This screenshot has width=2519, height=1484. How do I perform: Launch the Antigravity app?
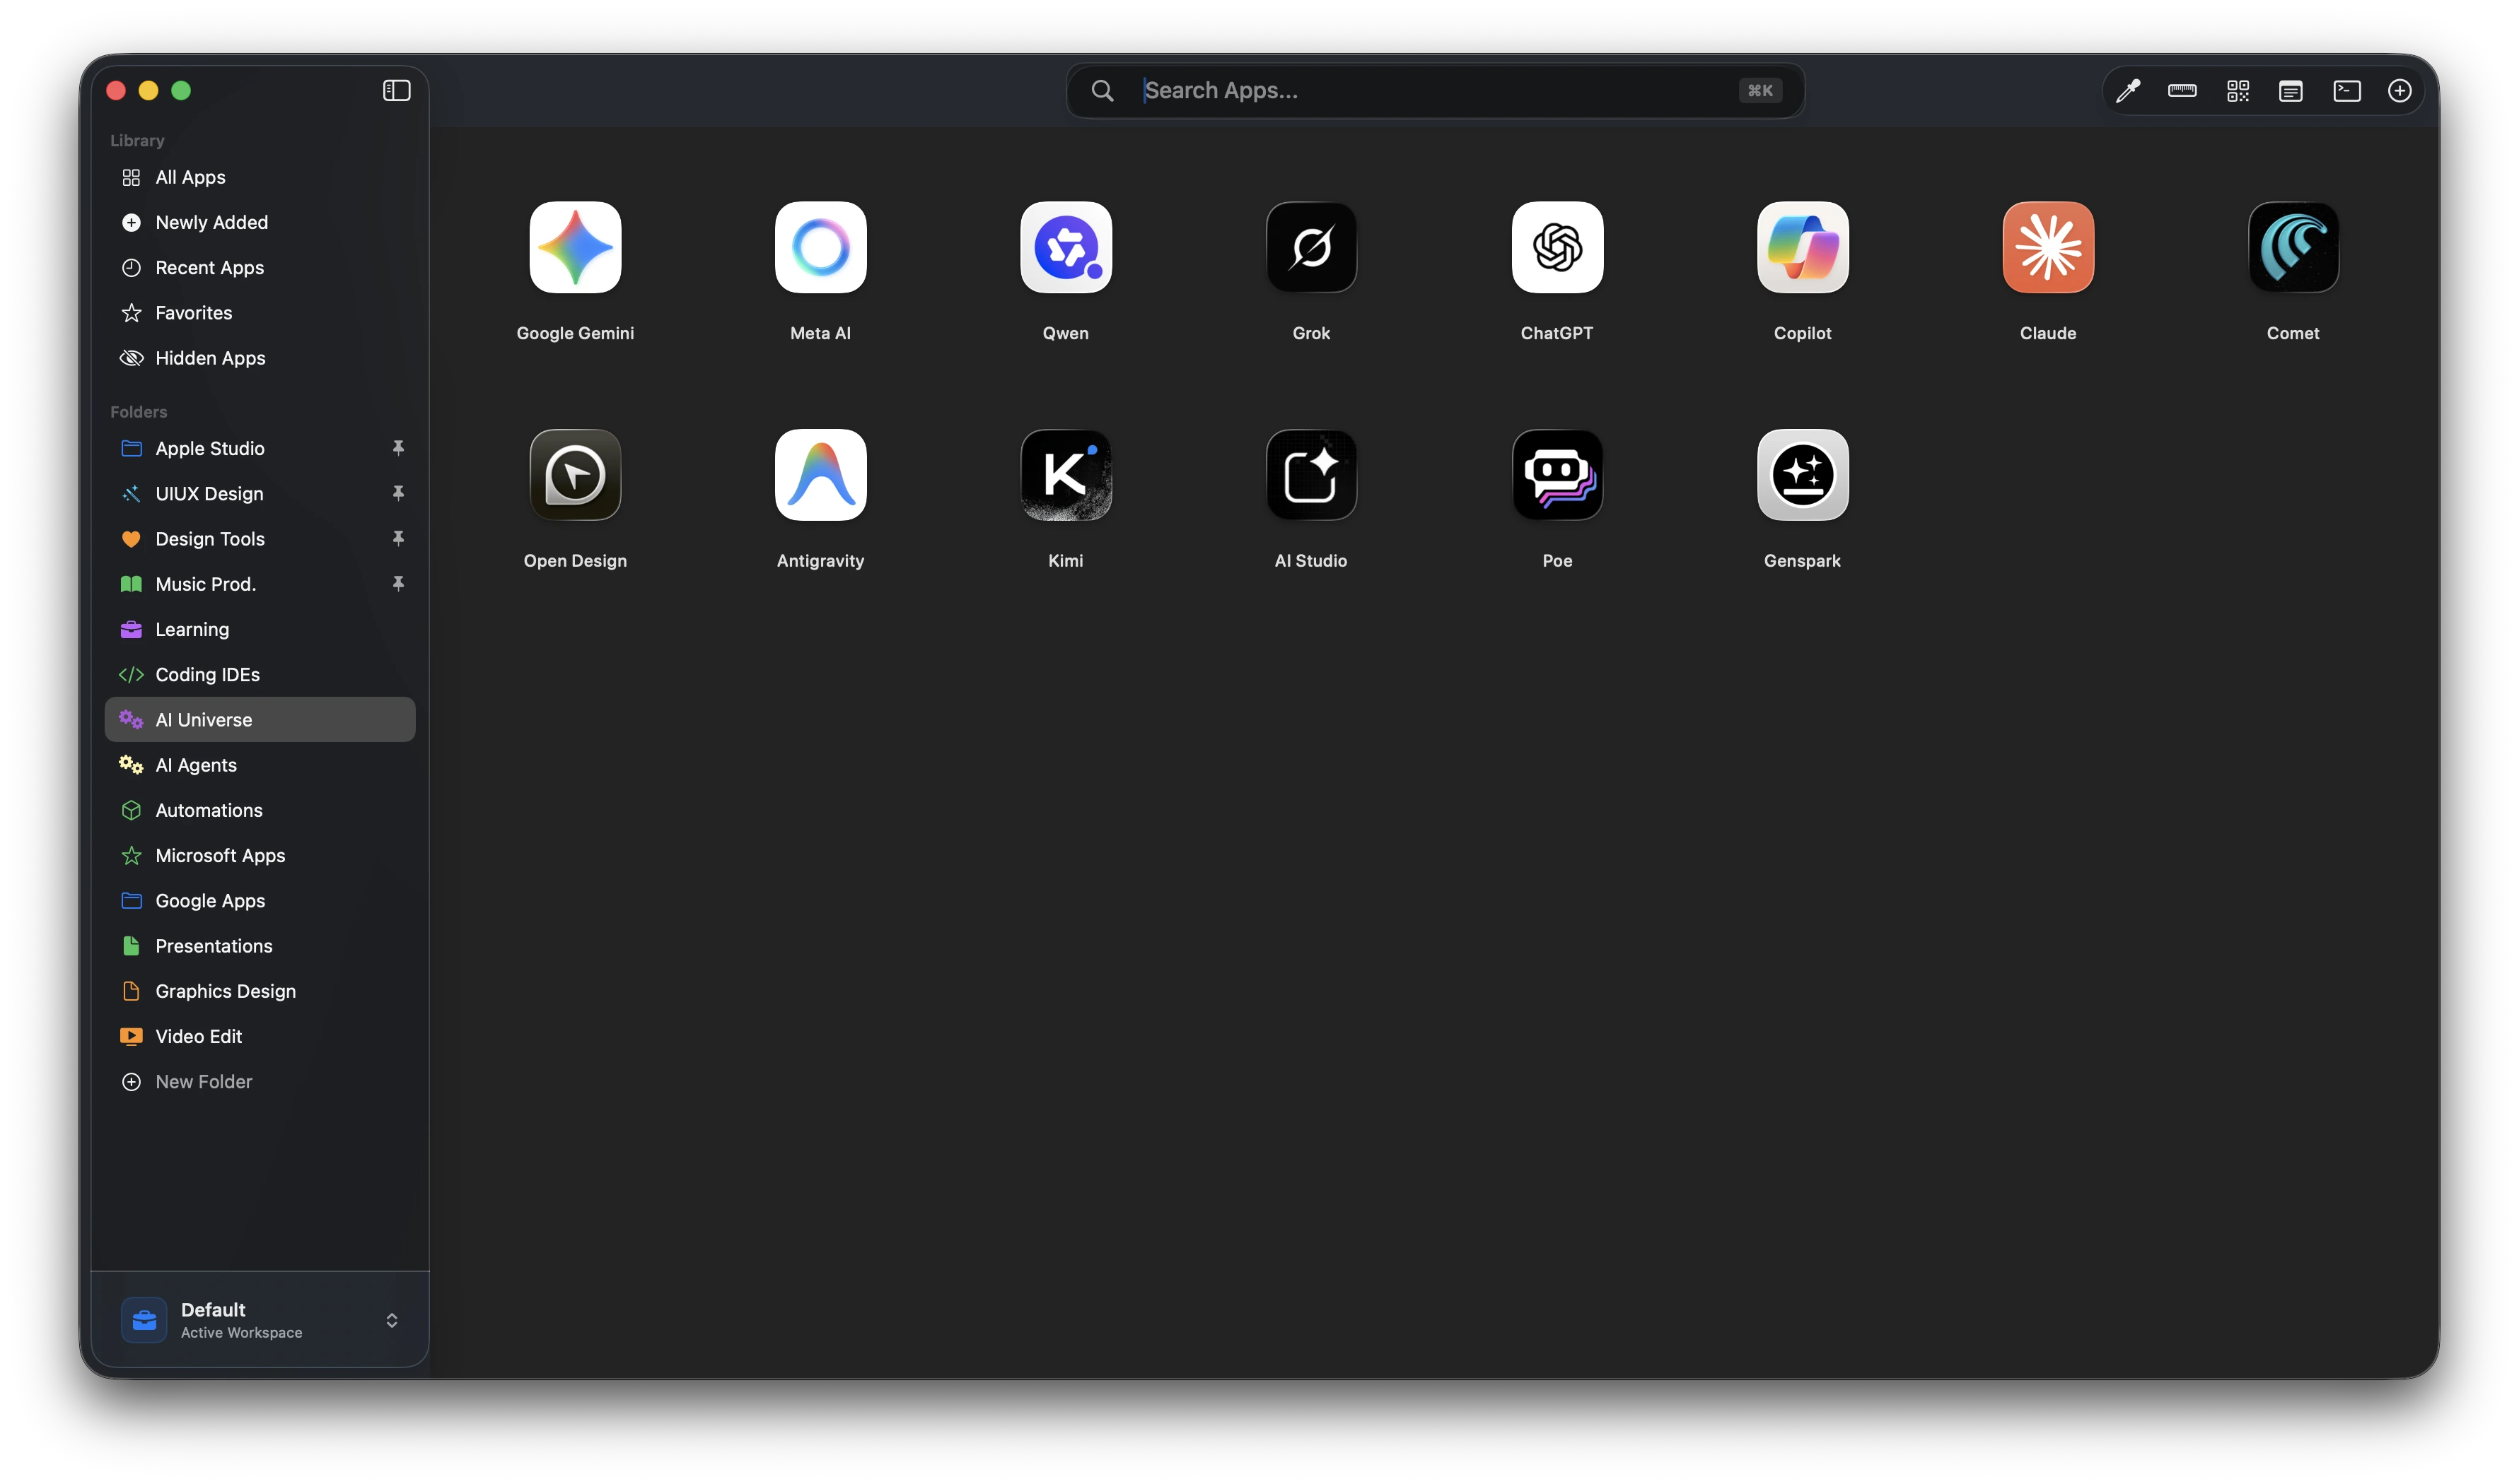coord(820,475)
